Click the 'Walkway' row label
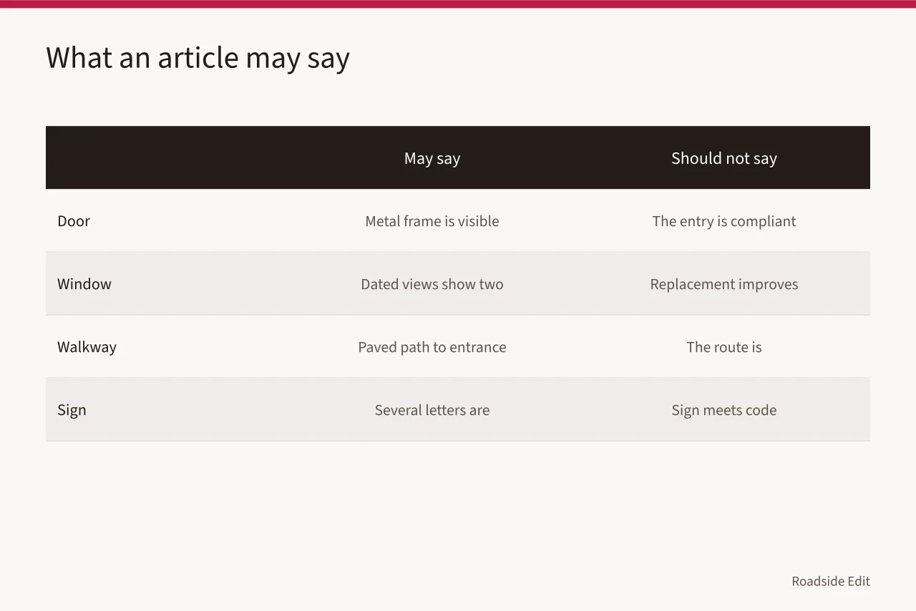 point(87,347)
